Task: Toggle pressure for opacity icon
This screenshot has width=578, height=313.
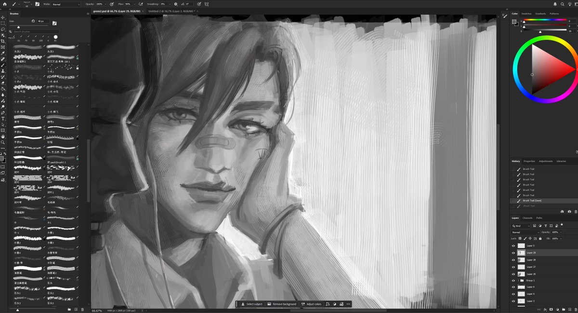Action: (x=112, y=4)
